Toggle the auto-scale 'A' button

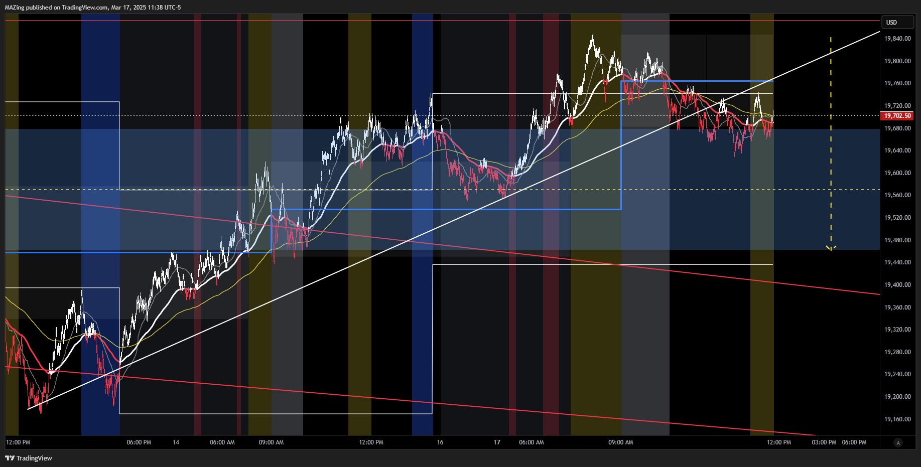click(x=898, y=442)
